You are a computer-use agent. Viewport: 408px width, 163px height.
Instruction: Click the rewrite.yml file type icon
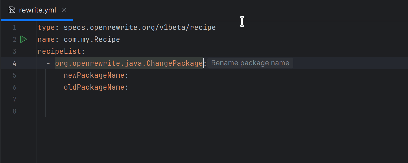pos(12,10)
